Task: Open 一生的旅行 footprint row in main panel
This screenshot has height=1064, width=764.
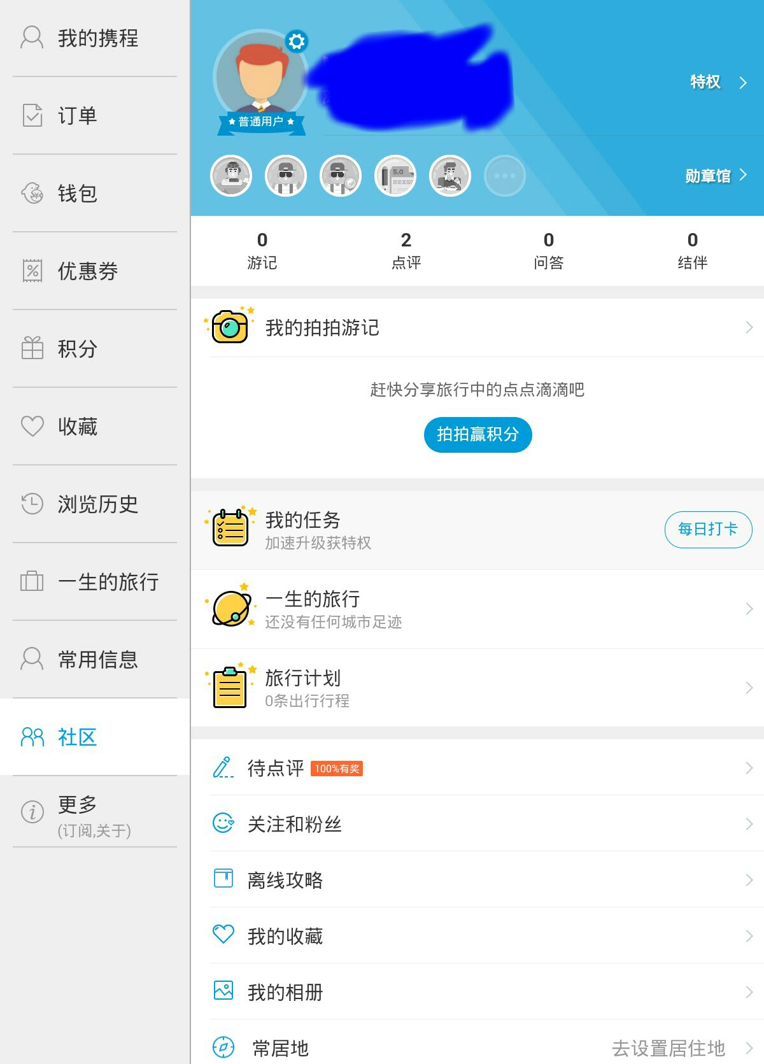Action: pyautogui.click(x=478, y=609)
